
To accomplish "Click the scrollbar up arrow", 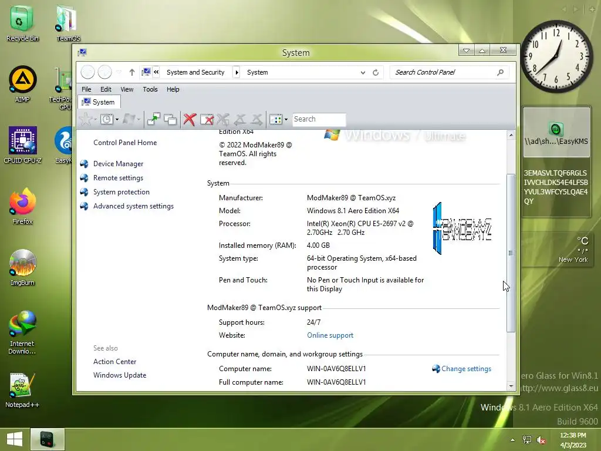I will point(511,135).
